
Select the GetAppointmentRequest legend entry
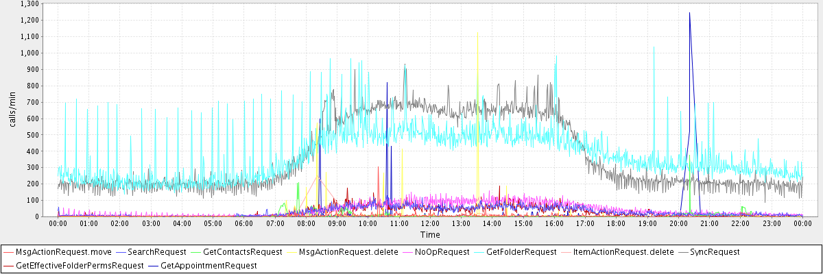pos(208,265)
